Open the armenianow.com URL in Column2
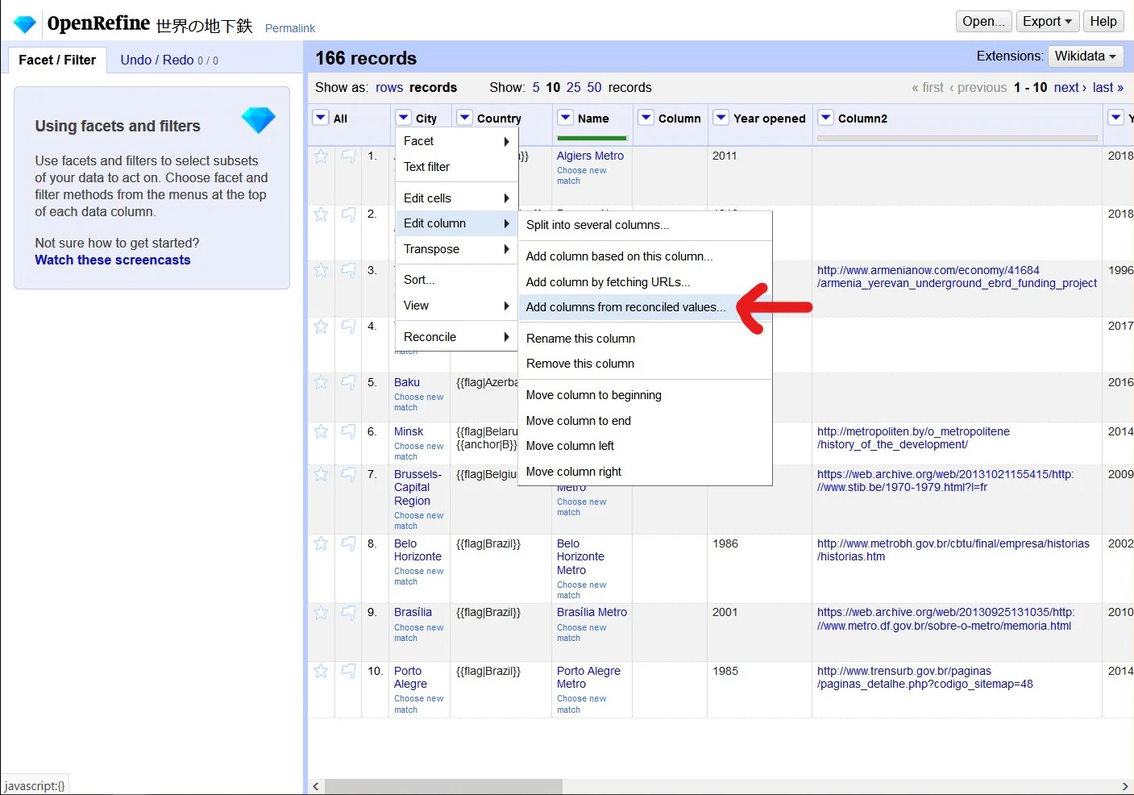Screen dimensions: 1134x795 957,277
